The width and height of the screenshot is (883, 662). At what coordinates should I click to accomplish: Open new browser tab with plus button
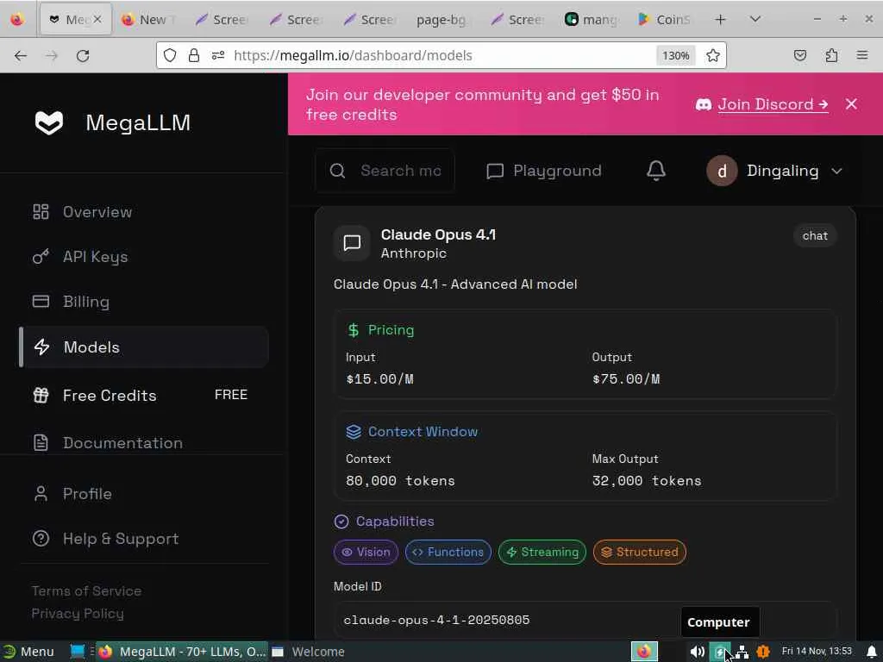[720, 20]
